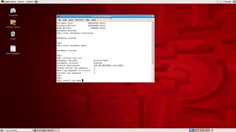Click the terminal scrollbar up arrow

point(153,23)
